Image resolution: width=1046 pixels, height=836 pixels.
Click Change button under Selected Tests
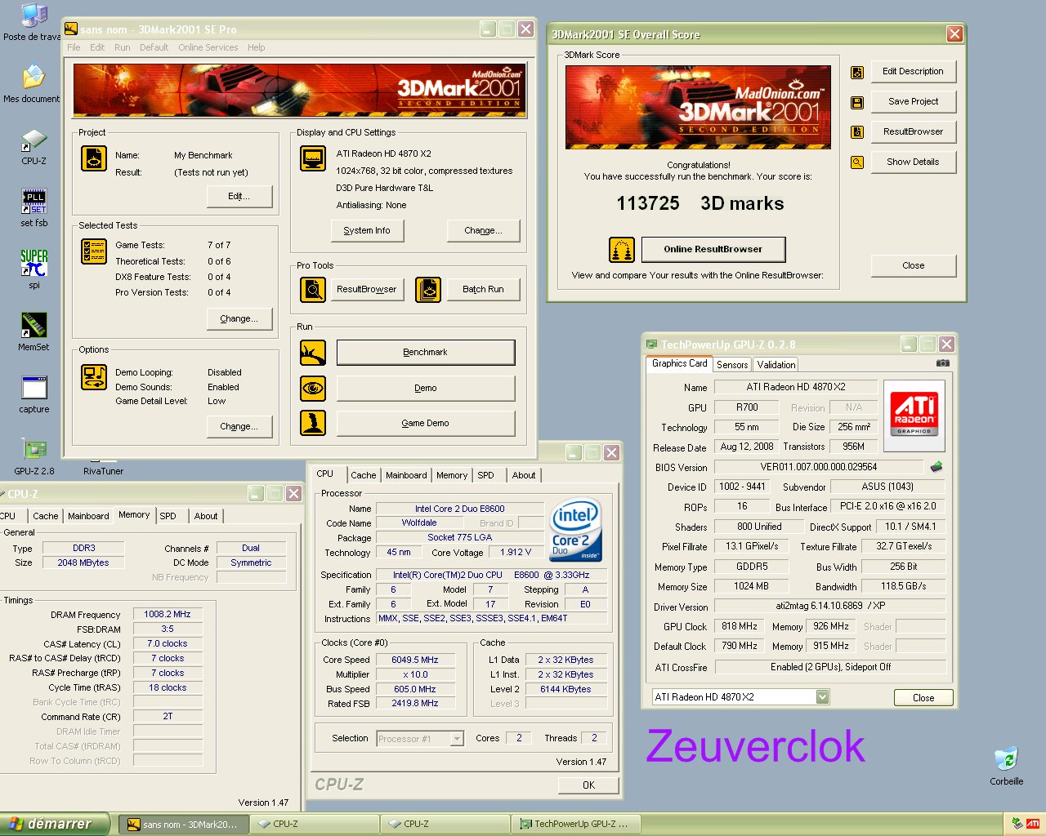(x=239, y=319)
